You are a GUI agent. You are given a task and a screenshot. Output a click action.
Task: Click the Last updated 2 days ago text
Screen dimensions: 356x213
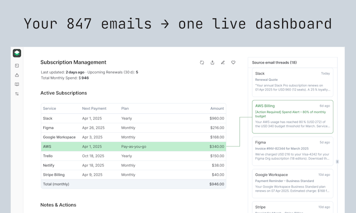tap(63, 72)
